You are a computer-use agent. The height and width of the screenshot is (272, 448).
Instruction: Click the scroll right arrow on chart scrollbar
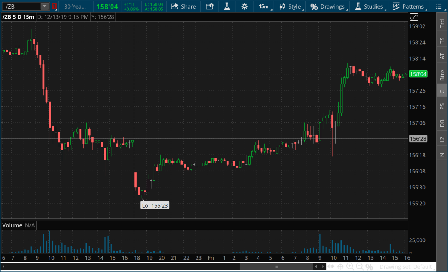(322, 266)
